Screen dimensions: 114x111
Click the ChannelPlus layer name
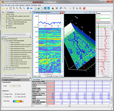[12, 70]
